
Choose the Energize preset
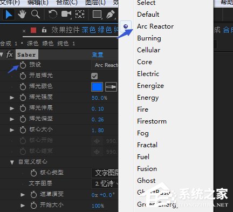pyautogui.click(x=150, y=86)
